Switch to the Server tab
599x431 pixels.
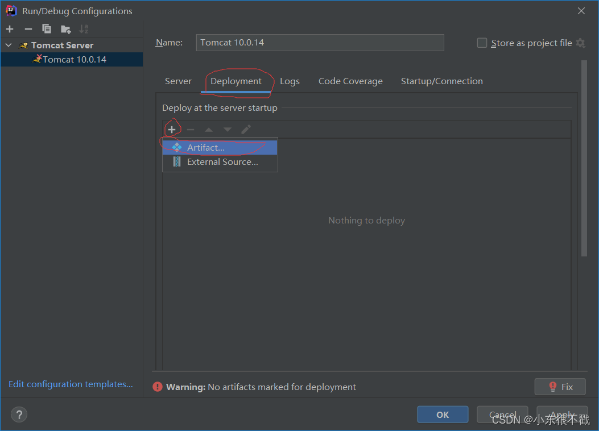178,81
